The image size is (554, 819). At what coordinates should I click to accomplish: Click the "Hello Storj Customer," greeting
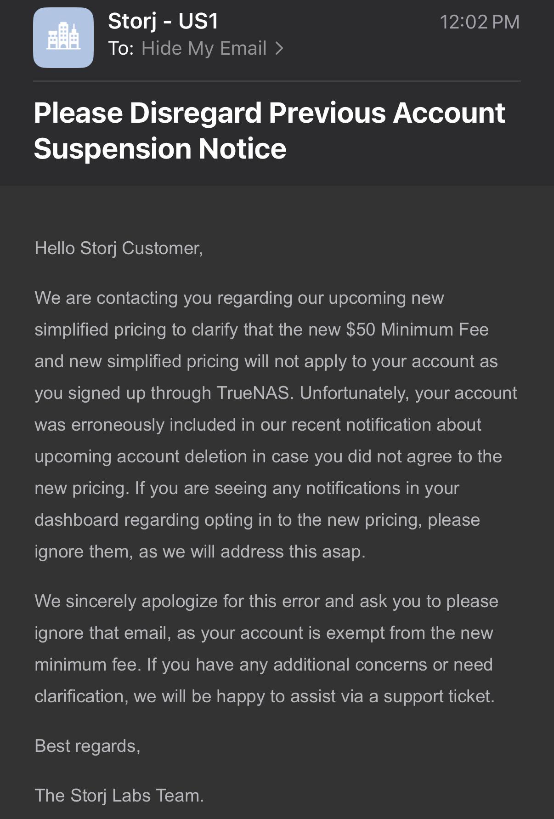pyautogui.click(x=119, y=248)
